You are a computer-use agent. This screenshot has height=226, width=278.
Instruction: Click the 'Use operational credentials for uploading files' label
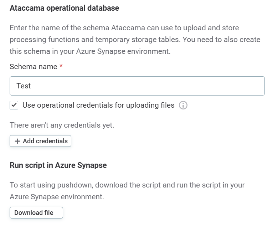[98, 105]
